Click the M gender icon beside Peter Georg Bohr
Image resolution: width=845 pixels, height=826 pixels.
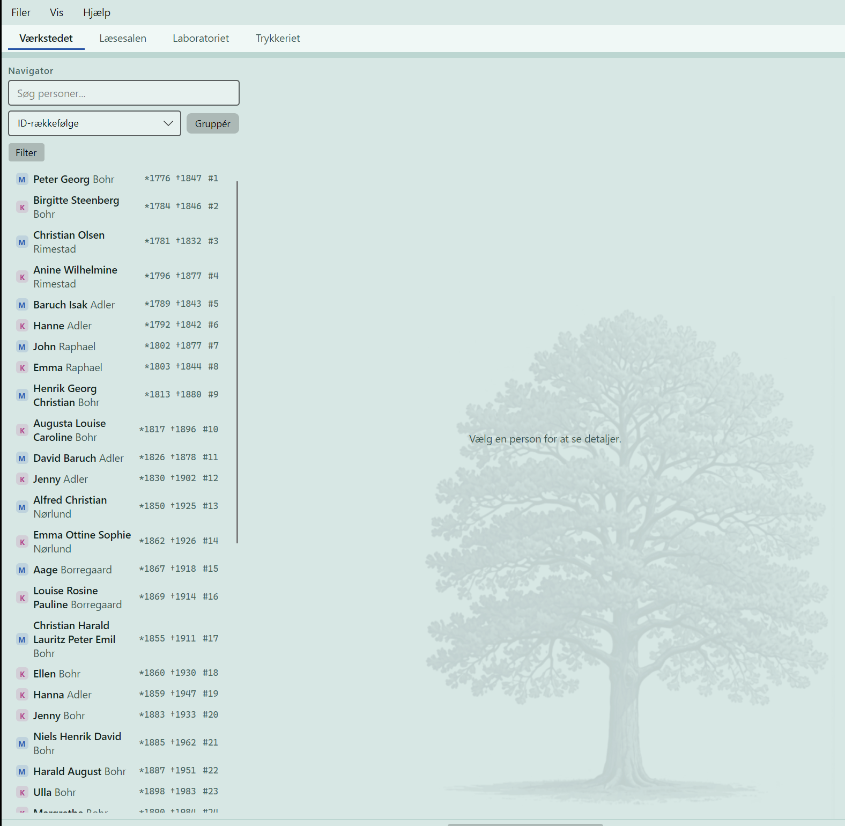[x=22, y=179]
